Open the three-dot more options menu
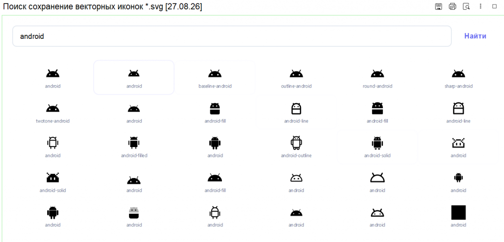The image size is (504, 242). 480,6
